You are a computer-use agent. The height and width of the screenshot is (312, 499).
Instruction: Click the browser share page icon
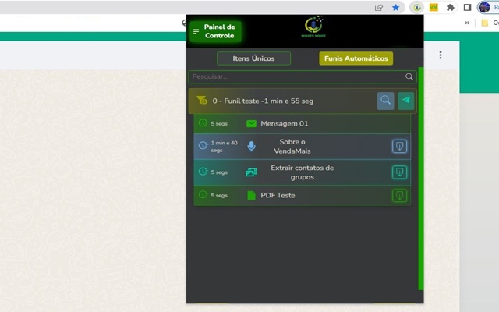[379, 7]
